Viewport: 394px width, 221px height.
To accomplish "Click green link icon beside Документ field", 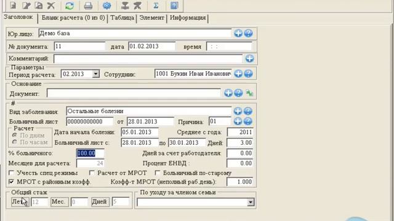I will [x=249, y=93].
